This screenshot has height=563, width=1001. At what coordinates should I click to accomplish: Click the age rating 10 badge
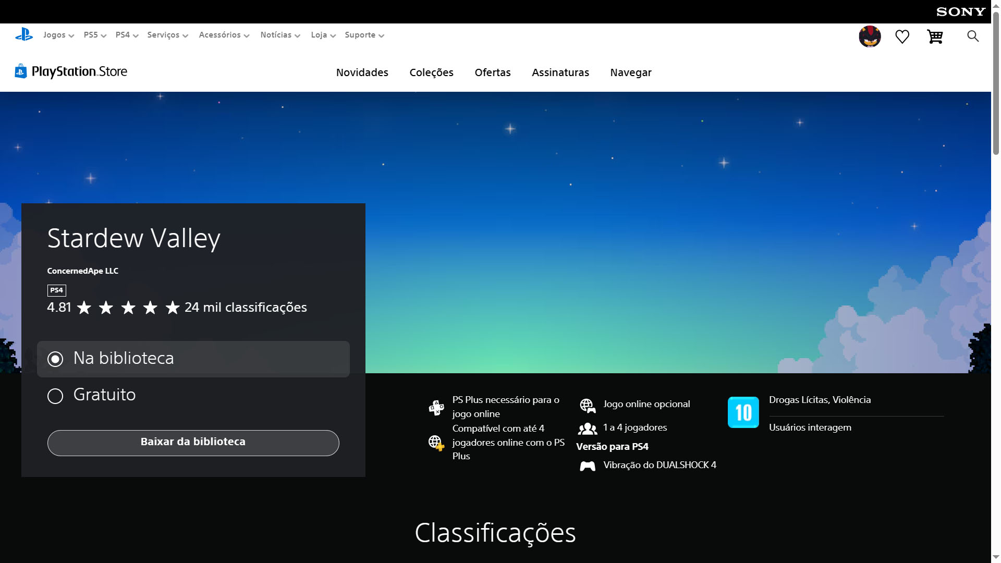[x=743, y=412]
